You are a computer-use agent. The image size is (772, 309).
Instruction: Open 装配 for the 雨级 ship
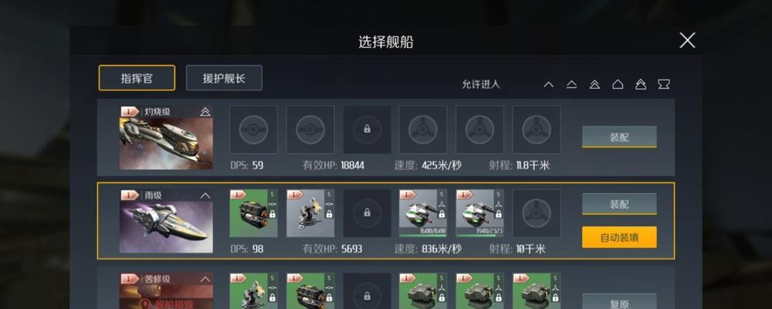click(619, 203)
